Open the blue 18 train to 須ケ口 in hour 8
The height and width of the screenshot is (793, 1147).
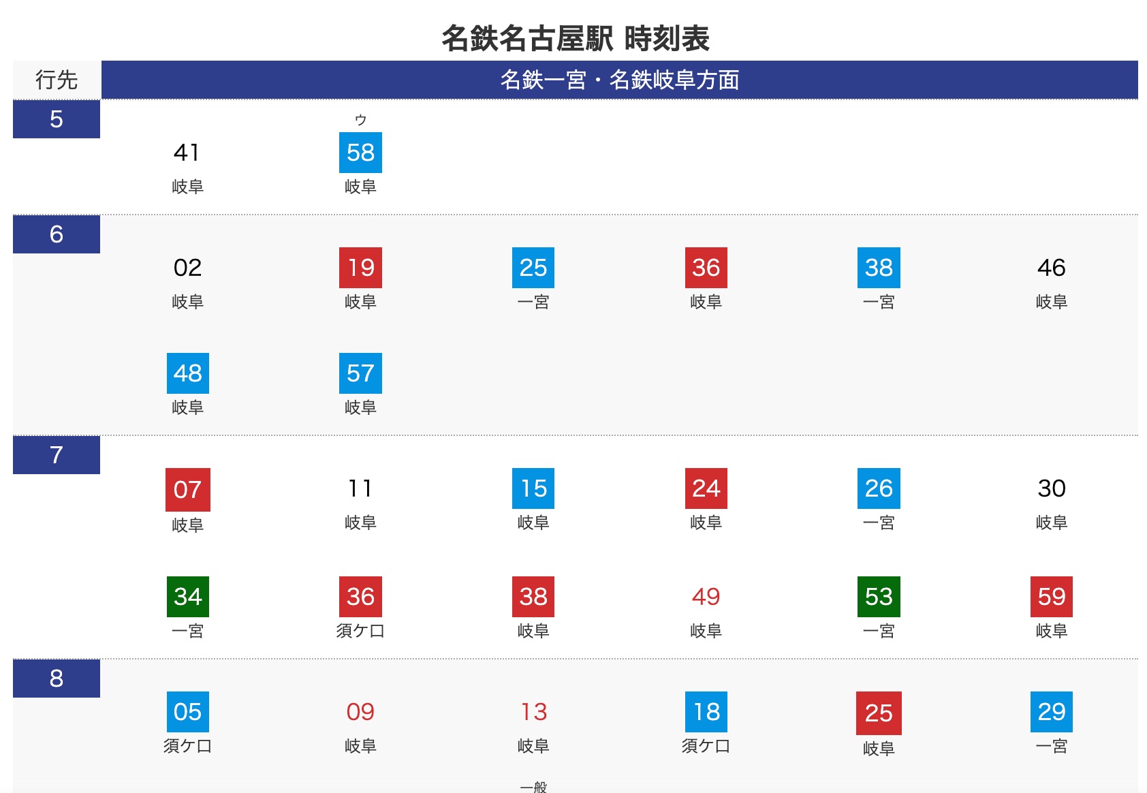coord(706,712)
